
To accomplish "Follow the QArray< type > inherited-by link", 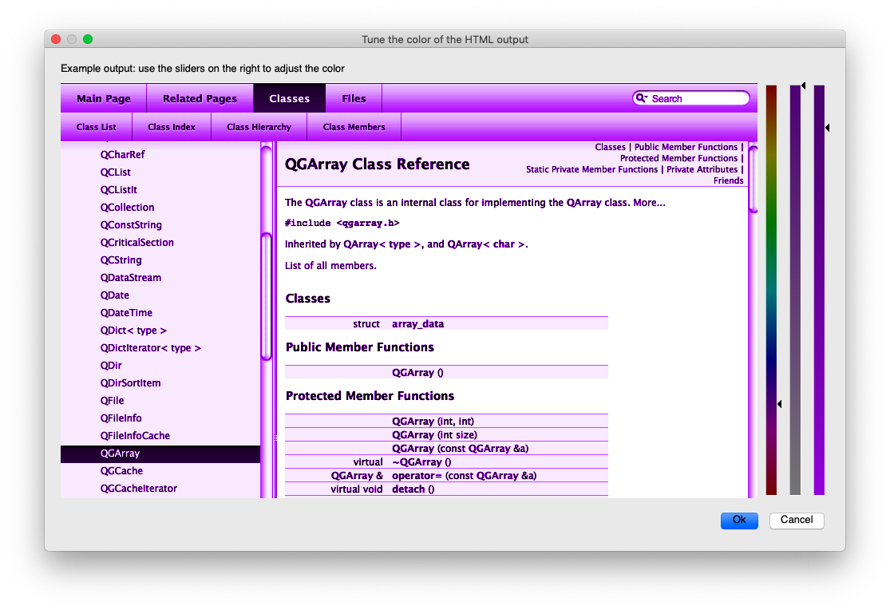I will pos(382,244).
